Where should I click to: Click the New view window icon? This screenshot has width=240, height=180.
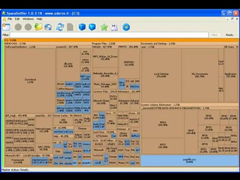[6, 27]
